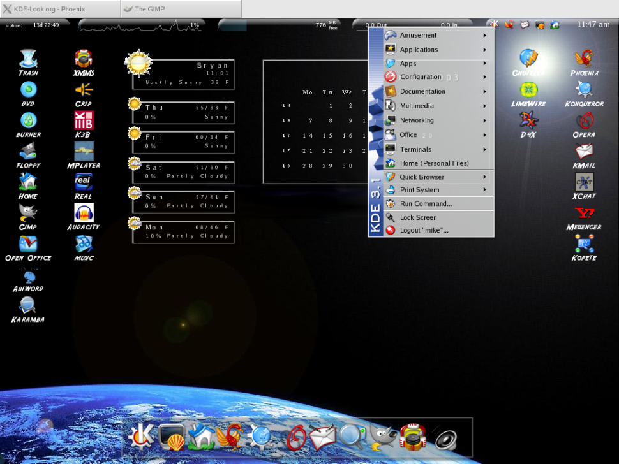Launch AbiWord desktop icon
Image resolution: width=619 pixels, height=464 pixels.
tap(29, 279)
